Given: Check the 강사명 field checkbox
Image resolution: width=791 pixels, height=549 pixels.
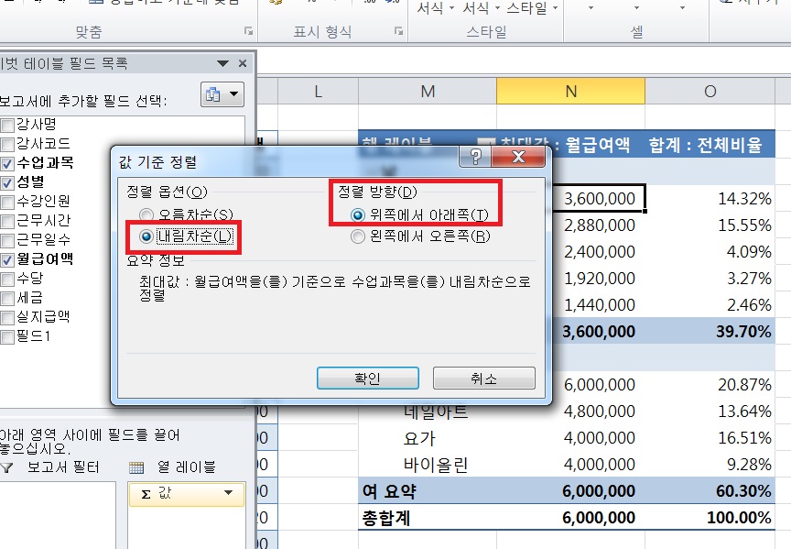Looking at the screenshot, I should [x=7, y=125].
